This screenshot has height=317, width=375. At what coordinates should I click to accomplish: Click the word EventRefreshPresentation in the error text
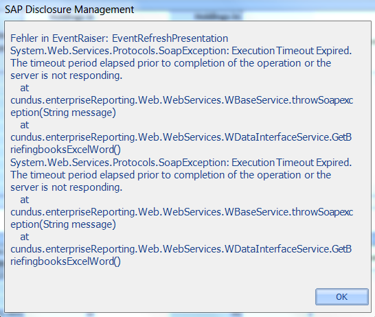pos(170,38)
